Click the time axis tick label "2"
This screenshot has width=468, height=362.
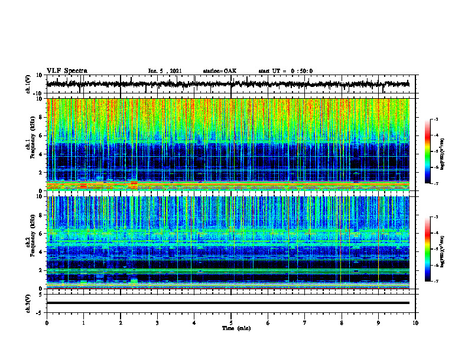pyautogui.click(x=121, y=323)
